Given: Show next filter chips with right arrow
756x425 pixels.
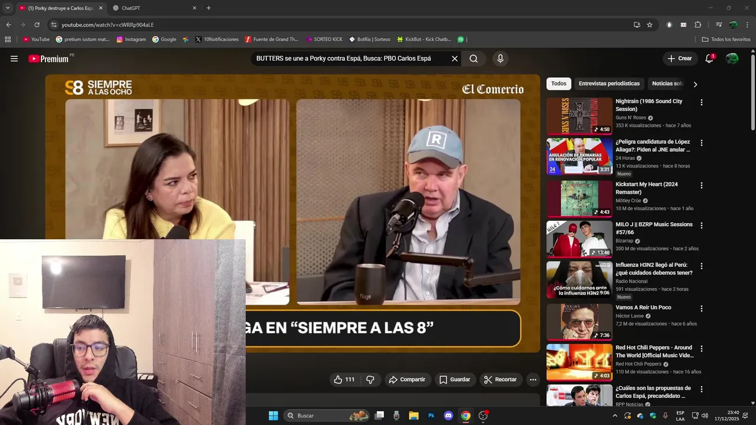Looking at the screenshot, I should [x=695, y=84].
